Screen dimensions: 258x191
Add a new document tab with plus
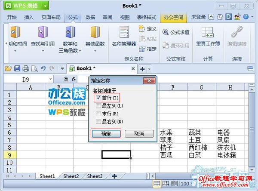(x=142, y=69)
